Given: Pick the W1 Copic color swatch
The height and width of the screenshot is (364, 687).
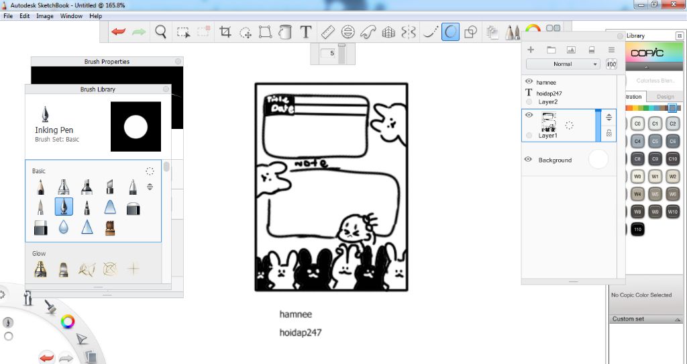Looking at the screenshot, I should click(x=655, y=177).
